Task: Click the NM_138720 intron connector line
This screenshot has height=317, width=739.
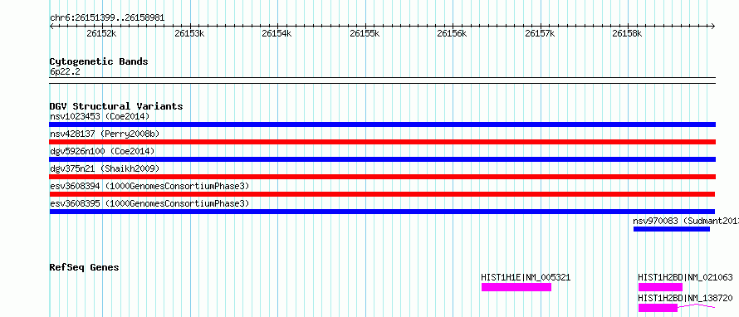Action: pyautogui.click(x=696, y=305)
